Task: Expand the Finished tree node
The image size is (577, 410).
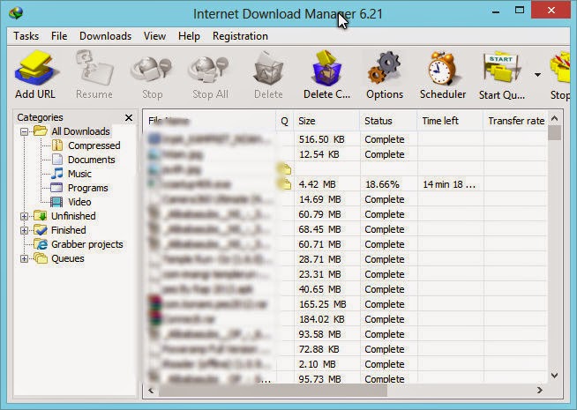Action: (25, 230)
